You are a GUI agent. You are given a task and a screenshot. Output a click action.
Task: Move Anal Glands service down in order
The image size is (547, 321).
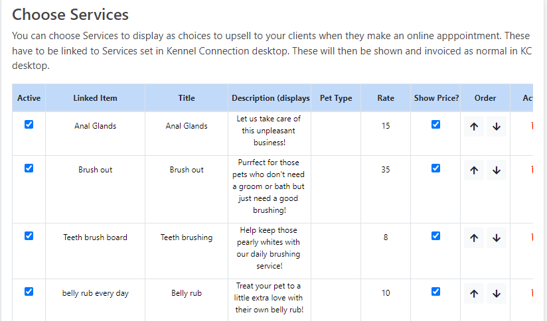click(x=497, y=127)
